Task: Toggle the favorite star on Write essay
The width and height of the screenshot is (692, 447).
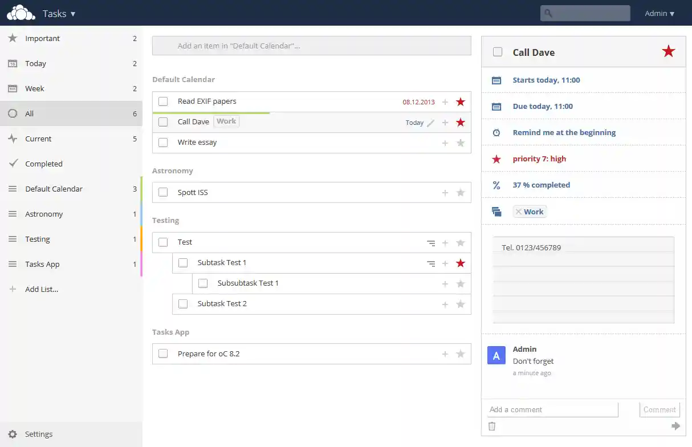Action: click(461, 143)
